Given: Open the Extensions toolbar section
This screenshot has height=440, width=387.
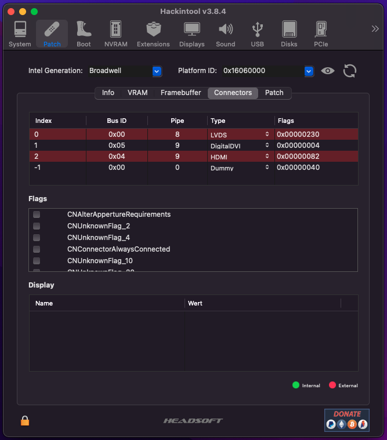Looking at the screenshot, I should (x=153, y=34).
